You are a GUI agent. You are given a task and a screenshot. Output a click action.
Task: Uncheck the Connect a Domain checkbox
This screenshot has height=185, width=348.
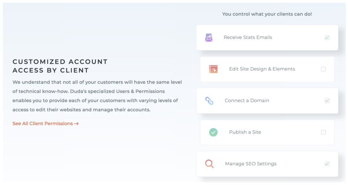click(327, 101)
